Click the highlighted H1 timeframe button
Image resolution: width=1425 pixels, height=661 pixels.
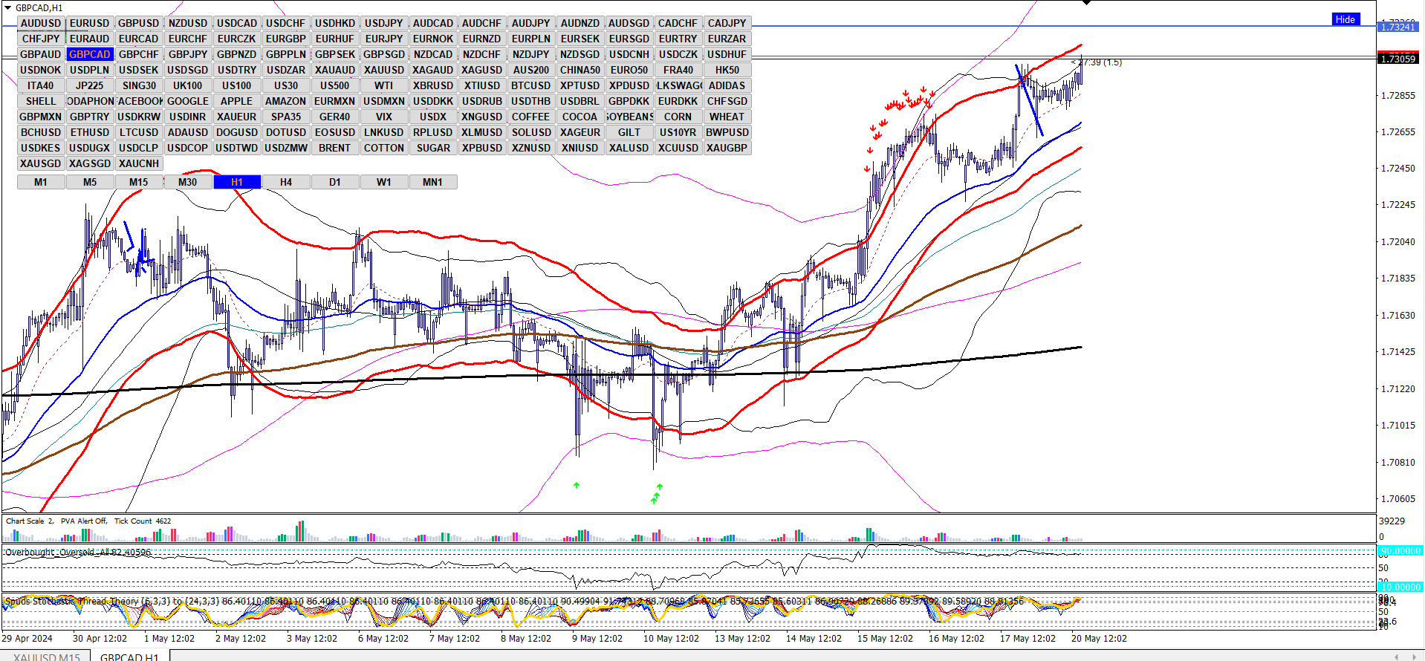click(237, 182)
